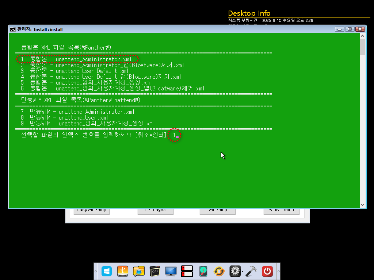Viewport: 374px width, 280px height.
Task: Close the Install console window
Action: click(x=360, y=29)
